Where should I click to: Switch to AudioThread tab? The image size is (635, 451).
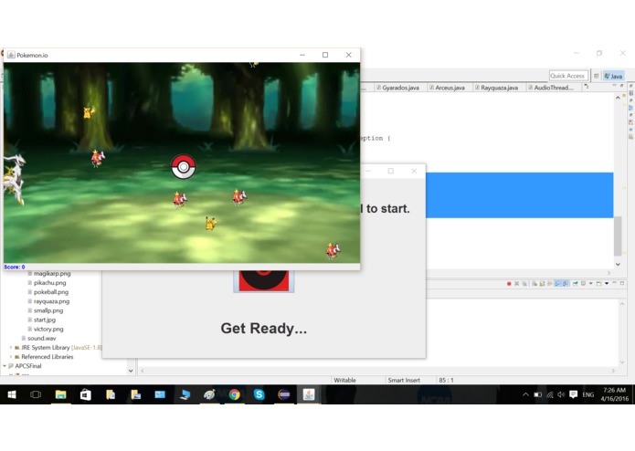click(550, 88)
